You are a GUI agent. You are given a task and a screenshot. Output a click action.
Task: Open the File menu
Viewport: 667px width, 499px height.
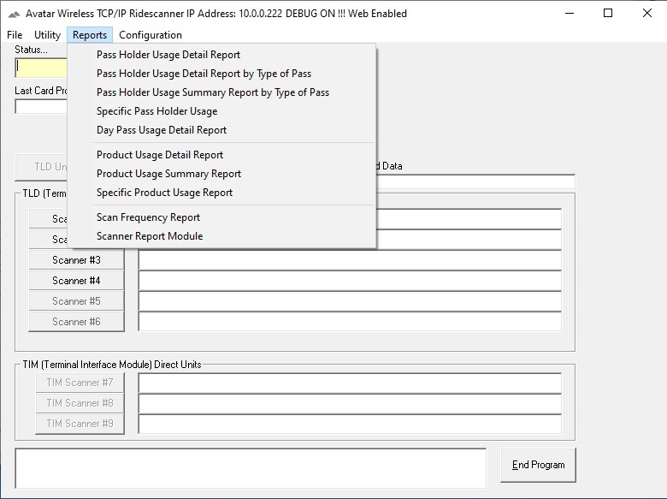[x=15, y=35]
